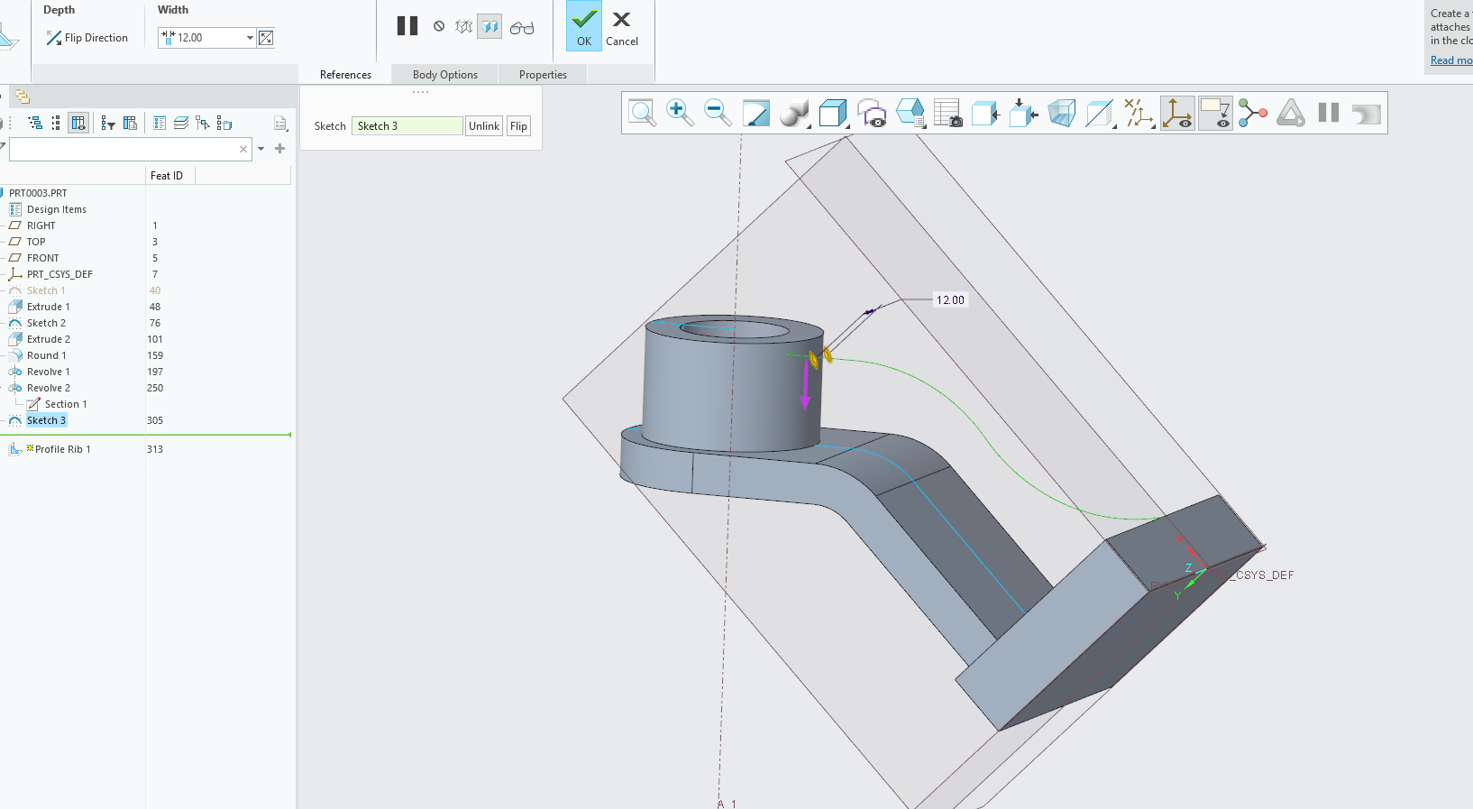Image resolution: width=1473 pixels, height=809 pixels.
Task: Switch to the Body Options tab
Action: click(x=445, y=75)
